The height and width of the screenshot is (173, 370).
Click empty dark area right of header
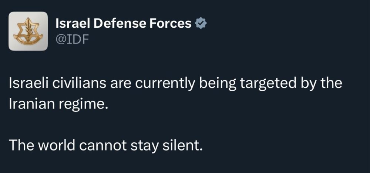288,31
